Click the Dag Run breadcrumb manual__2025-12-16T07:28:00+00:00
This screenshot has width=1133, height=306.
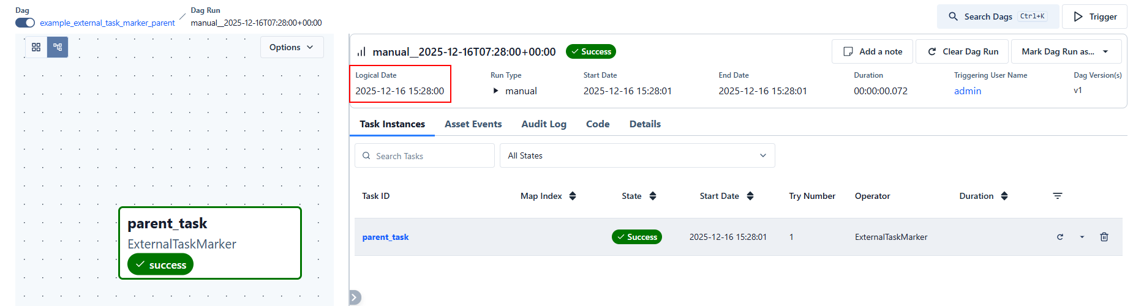tap(256, 23)
